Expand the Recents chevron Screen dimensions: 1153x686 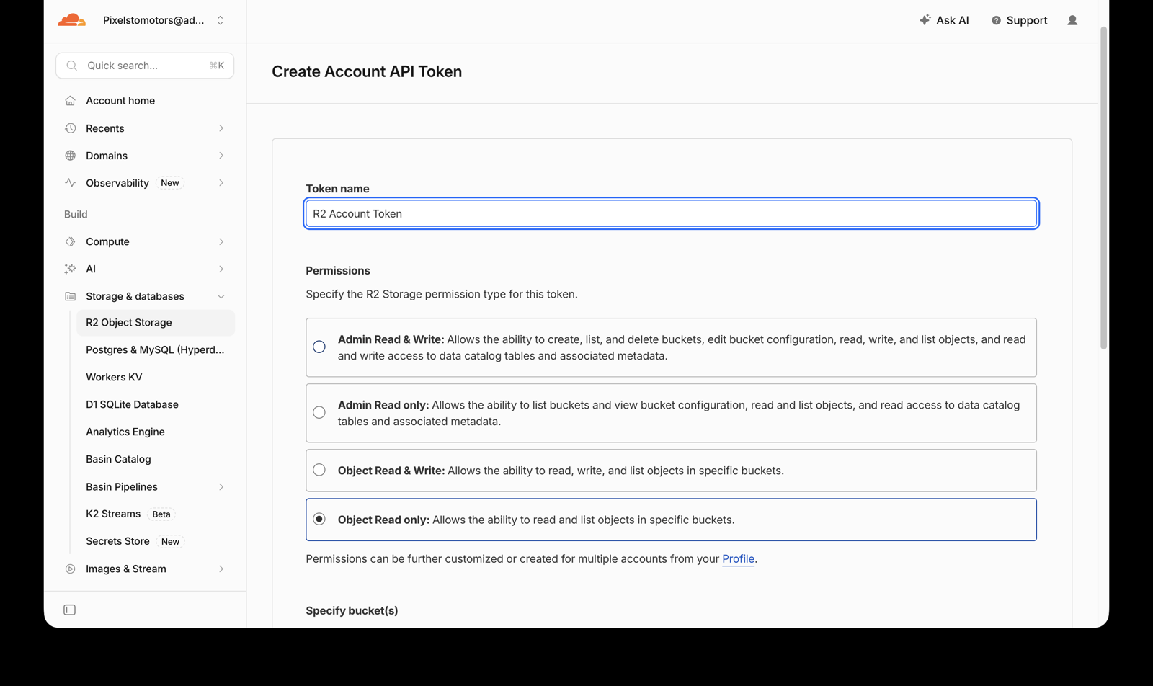[x=221, y=128]
